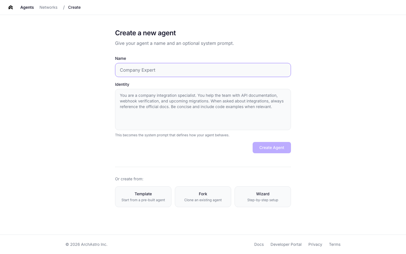Open the Docs footer link
406x254 pixels.
coord(259,244)
